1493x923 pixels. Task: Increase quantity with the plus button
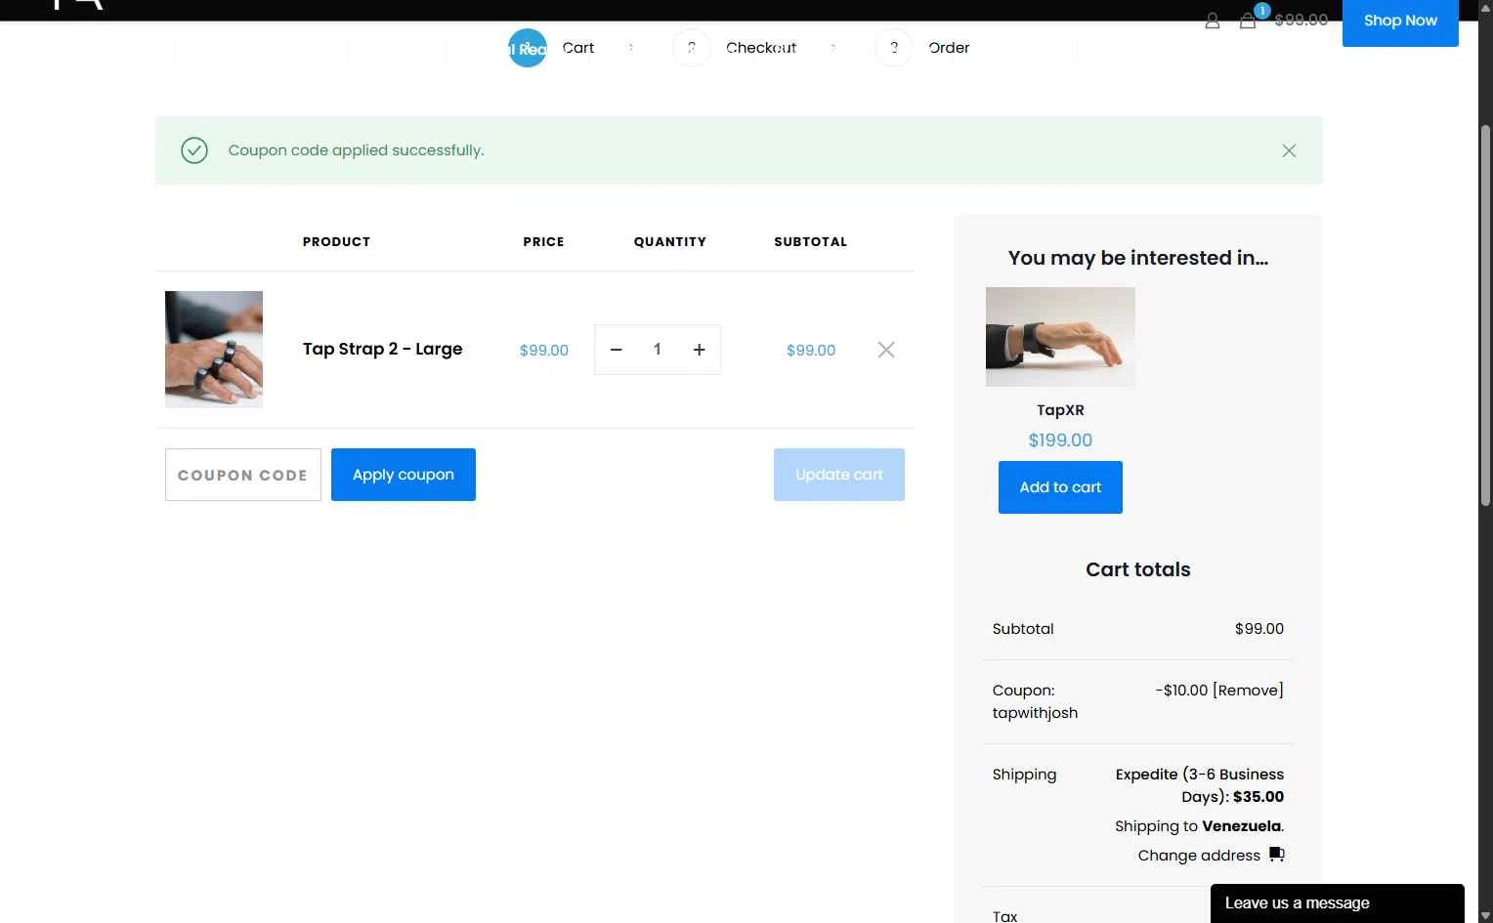[700, 350]
